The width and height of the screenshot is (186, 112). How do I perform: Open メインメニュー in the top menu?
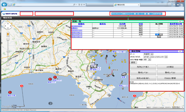pos(116,14)
